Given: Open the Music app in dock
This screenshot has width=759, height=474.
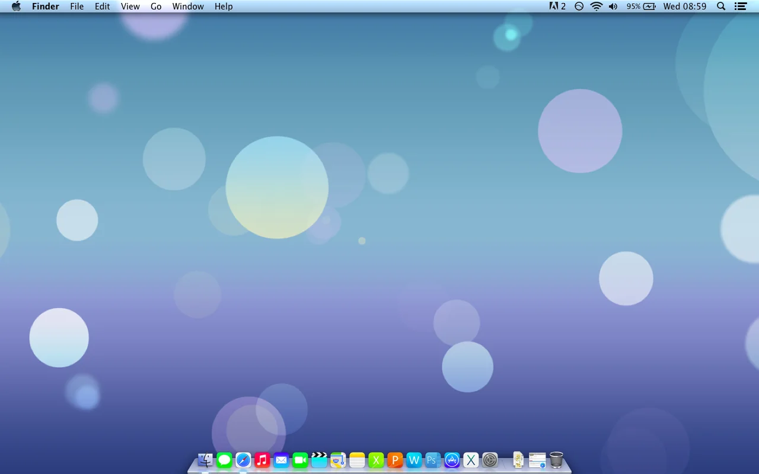Looking at the screenshot, I should [x=262, y=460].
